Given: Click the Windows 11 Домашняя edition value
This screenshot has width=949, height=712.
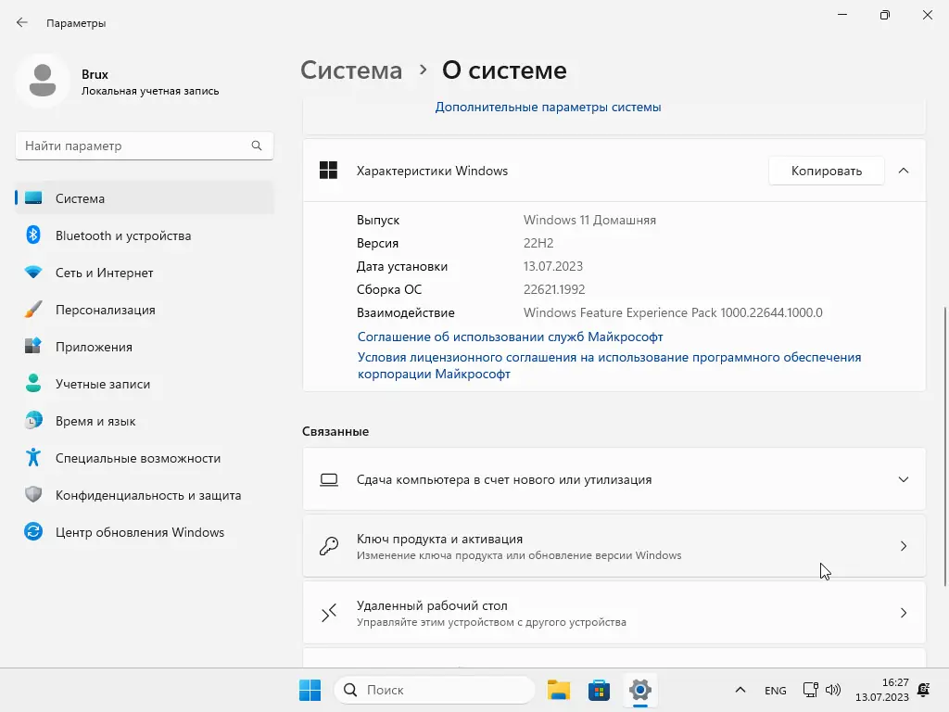Looking at the screenshot, I should click(x=589, y=220).
